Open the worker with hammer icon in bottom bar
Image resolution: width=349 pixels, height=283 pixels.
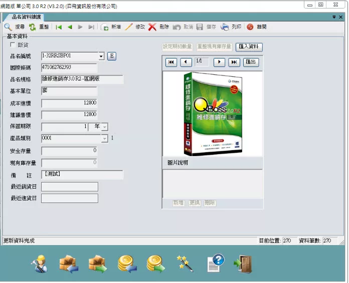[x=39, y=263]
